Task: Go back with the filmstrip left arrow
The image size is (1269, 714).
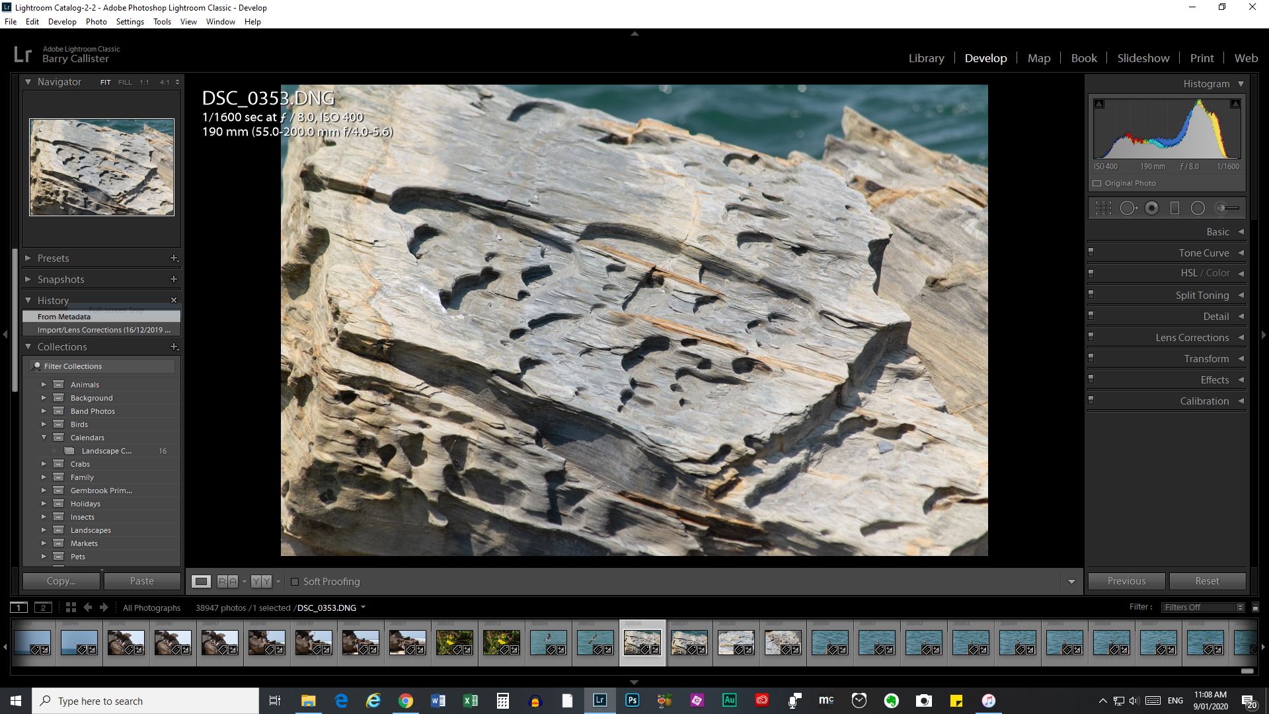Action: (88, 608)
